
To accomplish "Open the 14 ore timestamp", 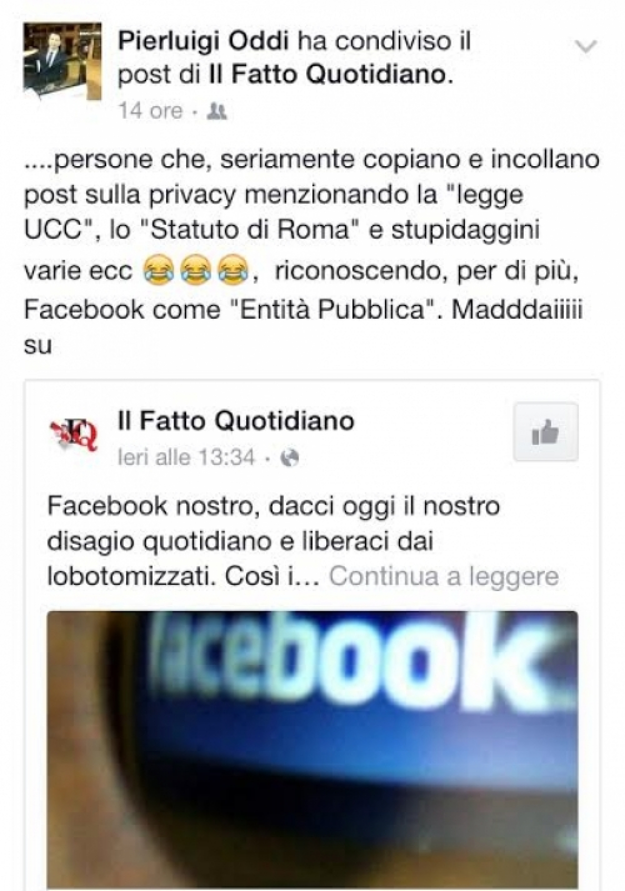I will [150, 111].
